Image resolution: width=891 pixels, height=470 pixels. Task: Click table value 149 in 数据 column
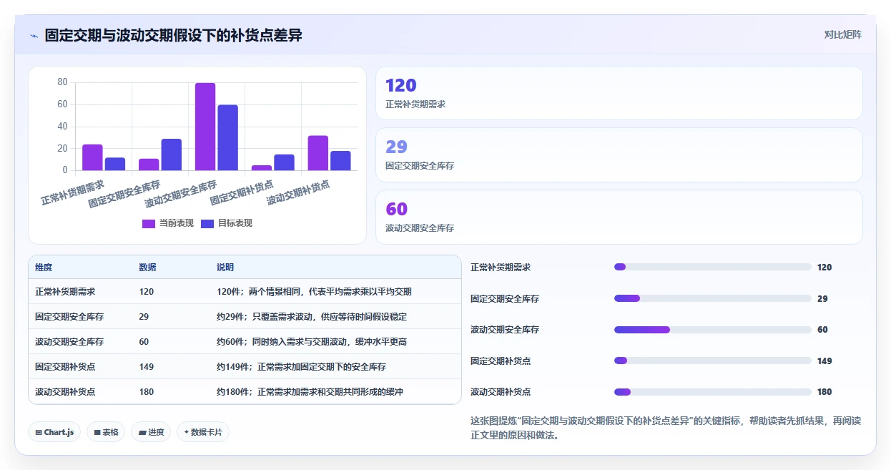point(147,367)
